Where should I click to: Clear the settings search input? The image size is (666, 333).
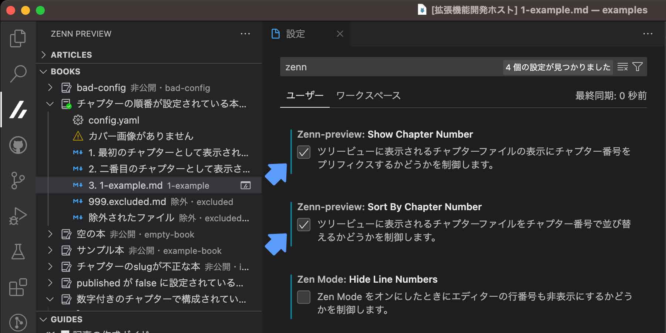tap(623, 67)
